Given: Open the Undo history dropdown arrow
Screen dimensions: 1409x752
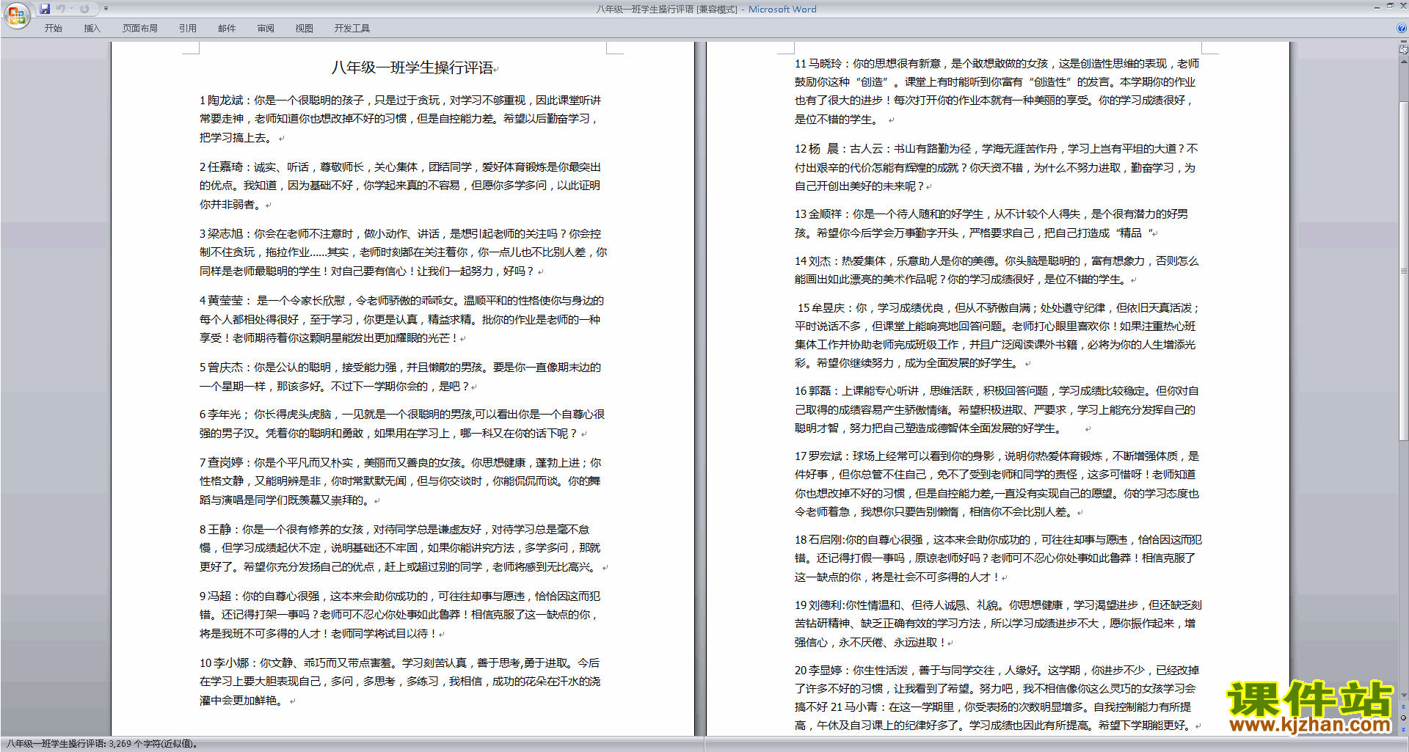Looking at the screenshot, I should 72,9.
